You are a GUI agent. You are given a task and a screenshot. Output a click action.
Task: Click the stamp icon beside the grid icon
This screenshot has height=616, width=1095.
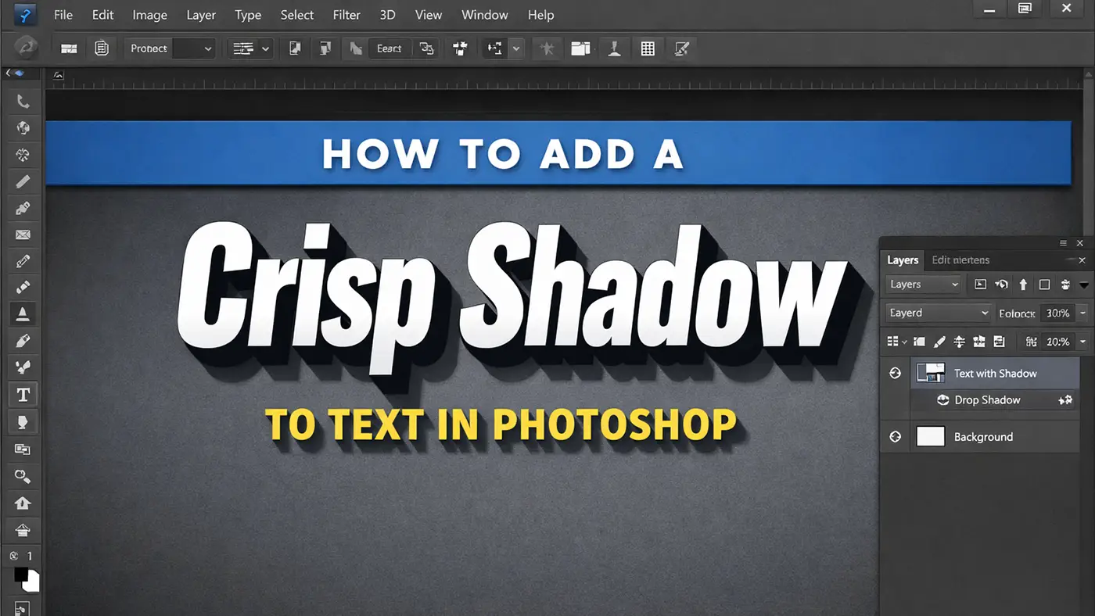615,48
